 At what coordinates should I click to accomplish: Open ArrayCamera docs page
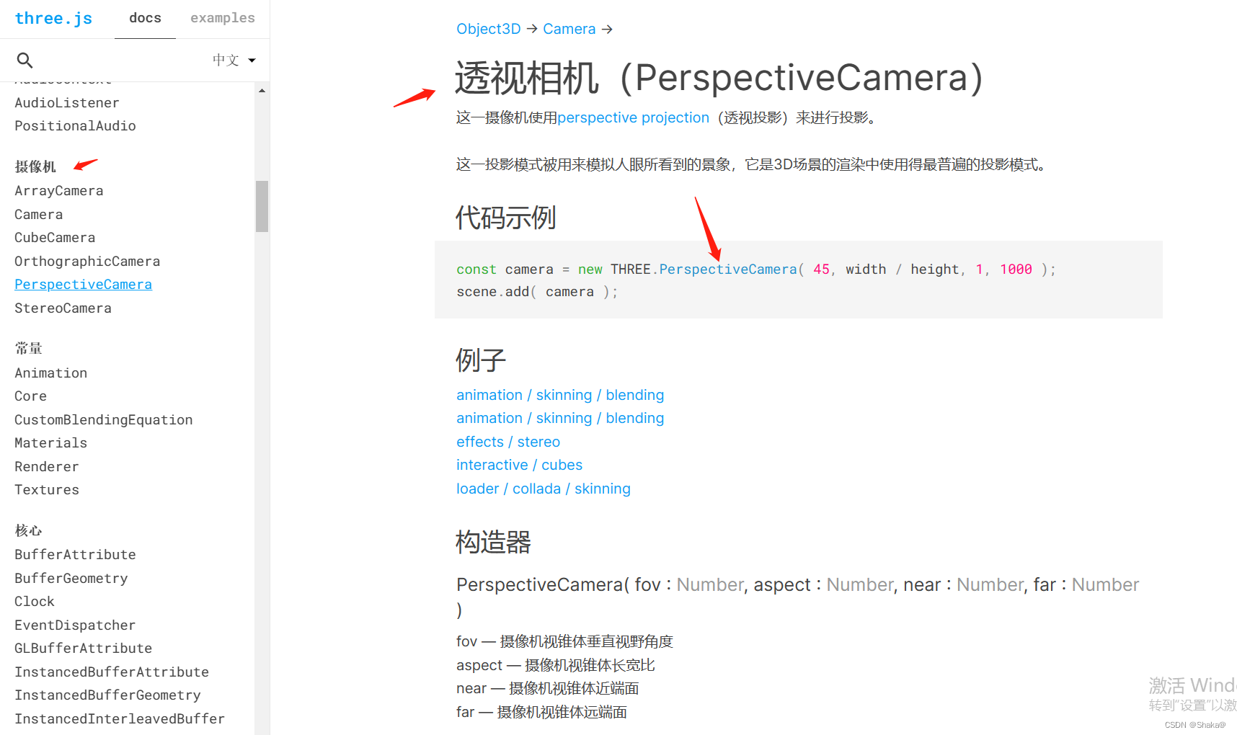[59, 191]
